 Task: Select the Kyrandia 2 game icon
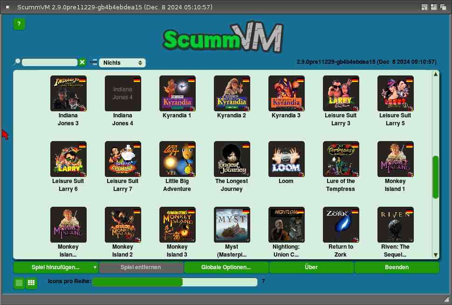(232, 94)
